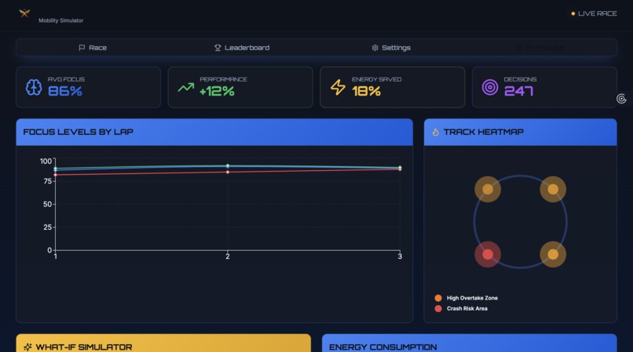Click the Live Race indicator label
The width and height of the screenshot is (633, 352).
click(598, 13)
